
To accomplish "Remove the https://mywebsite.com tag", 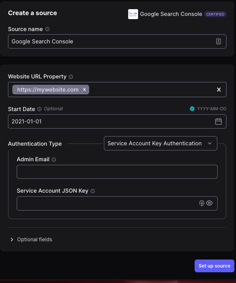I will coord(84,90).
